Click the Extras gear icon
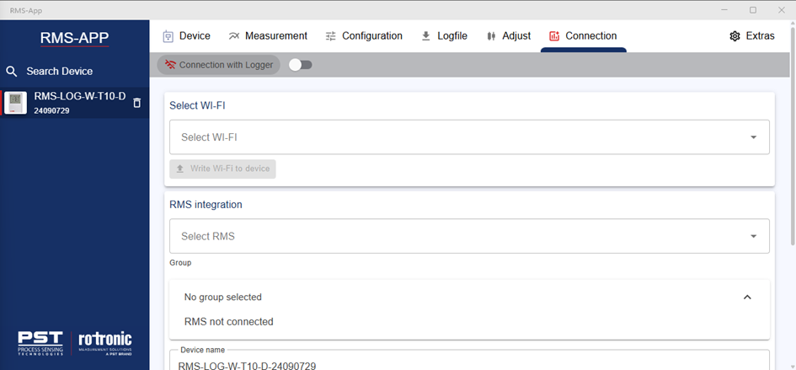Image resolution: width=796 pixels, height=370 pixels. 735,36
